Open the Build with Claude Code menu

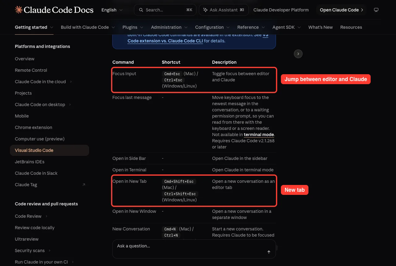point(88,27)
